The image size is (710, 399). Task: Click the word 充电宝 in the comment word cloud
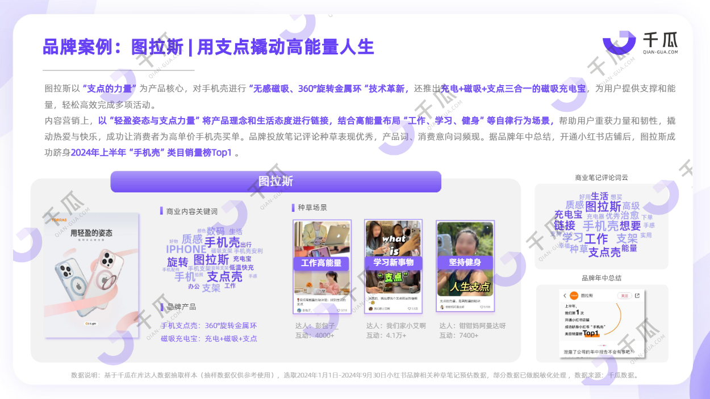(568, 215)
